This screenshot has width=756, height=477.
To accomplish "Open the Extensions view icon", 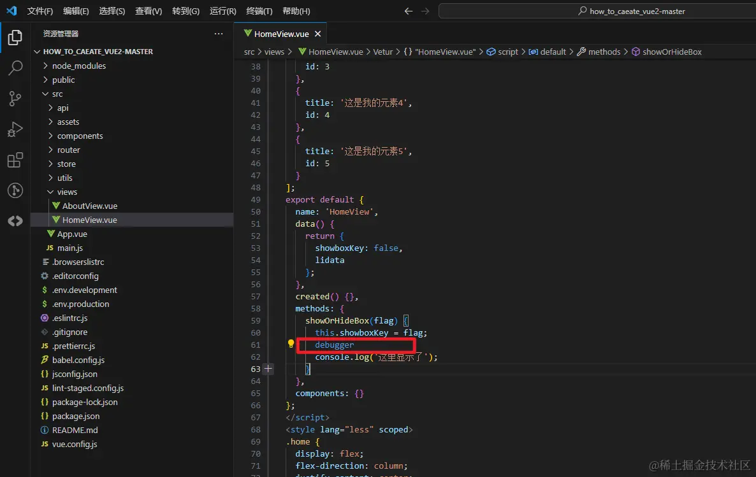I will tap(15, 160).
